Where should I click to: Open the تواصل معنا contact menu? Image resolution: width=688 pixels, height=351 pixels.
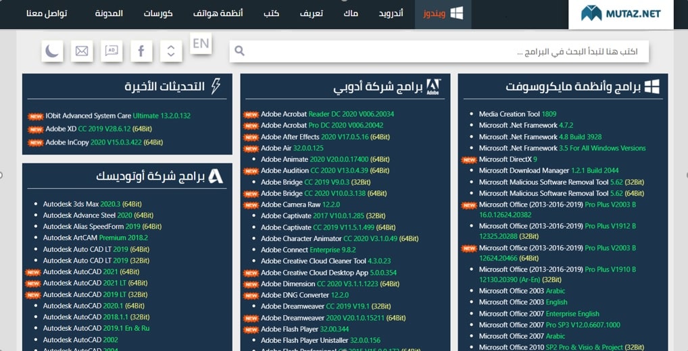(47, 13)
